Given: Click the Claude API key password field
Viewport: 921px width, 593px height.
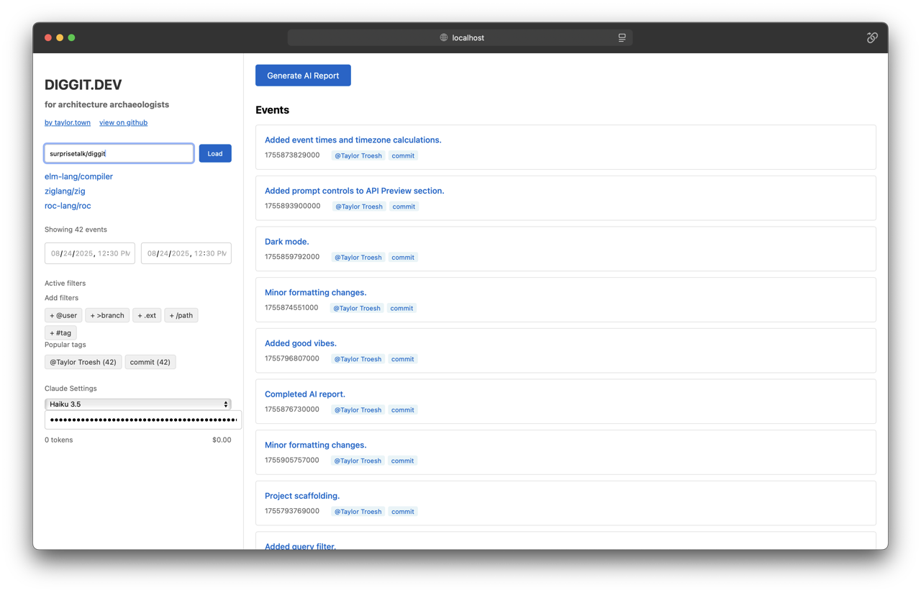Looking at the screenshot, I should tap(142, 420).
